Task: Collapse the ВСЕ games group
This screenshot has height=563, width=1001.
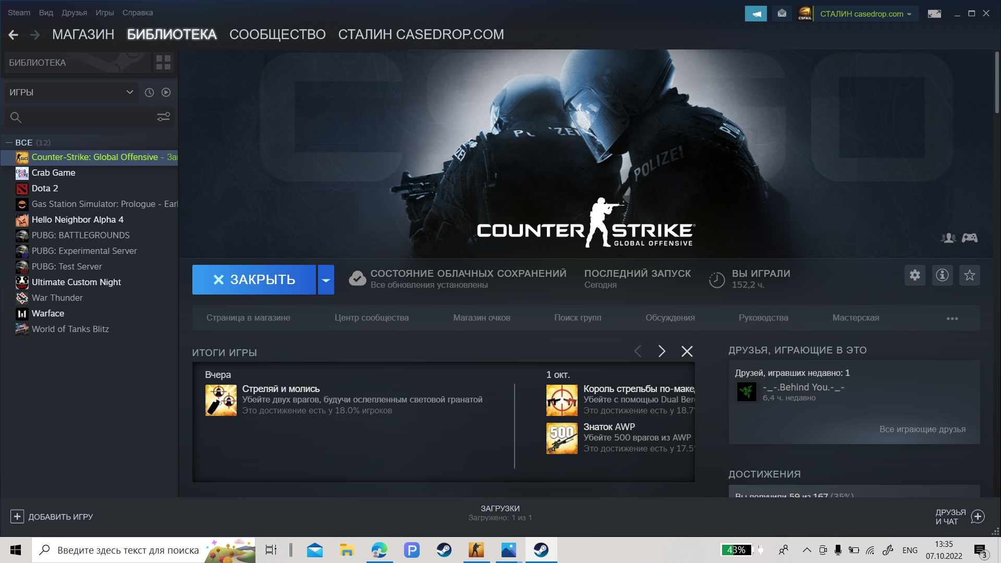Action: coord(9,142)
